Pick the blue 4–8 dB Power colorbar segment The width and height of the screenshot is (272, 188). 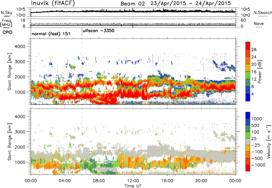click(x=248, y=90)
